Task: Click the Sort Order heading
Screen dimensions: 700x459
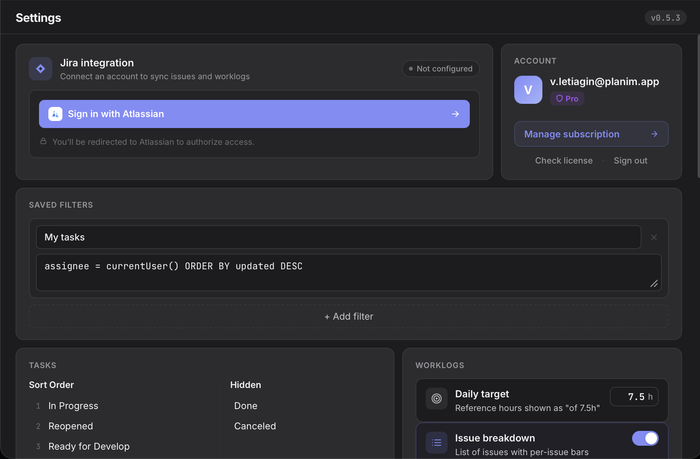Action: pos(52,385)
